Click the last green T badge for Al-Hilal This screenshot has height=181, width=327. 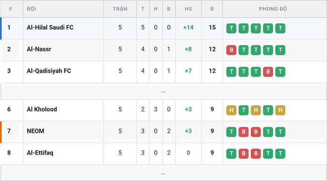(280, 28)
